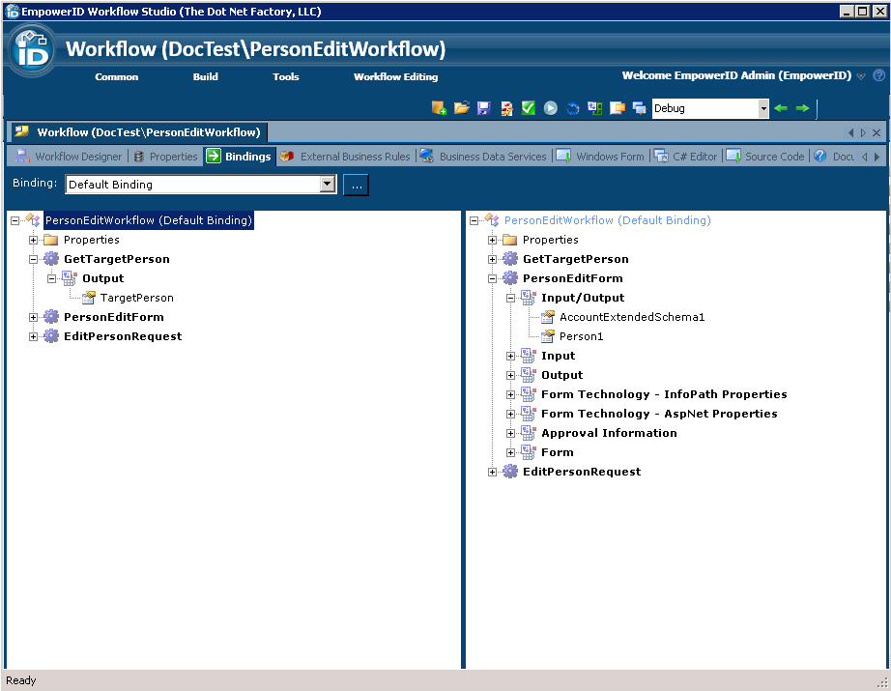Select the TargetPerson item in the left tree
Screen dimensions: 891x691
pos(136,297)
